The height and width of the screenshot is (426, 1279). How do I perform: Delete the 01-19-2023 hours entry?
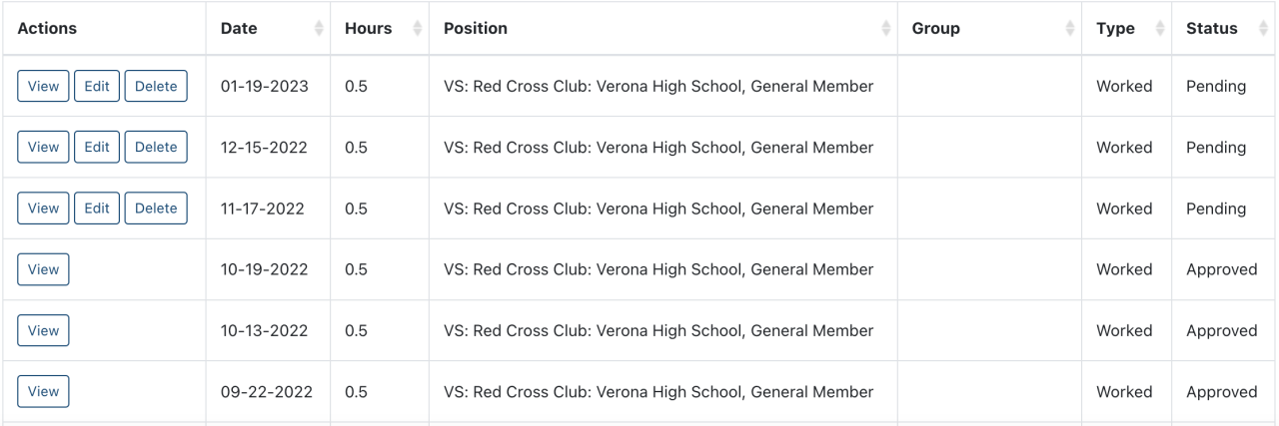156,86
